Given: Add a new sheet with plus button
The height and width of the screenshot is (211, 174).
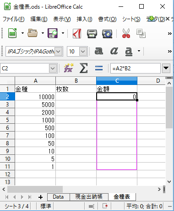Looking at the screenshot, I should coord(40,197).
